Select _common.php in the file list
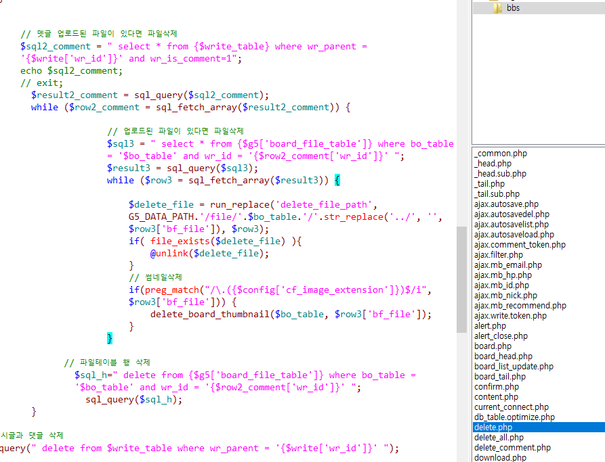This screenshot has height=462, width=605. click(500, 154)
